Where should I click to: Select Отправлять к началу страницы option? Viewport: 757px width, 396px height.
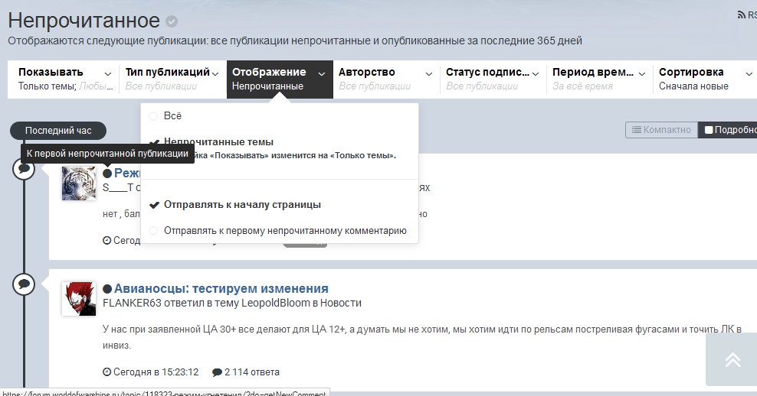tap(242, 205)
